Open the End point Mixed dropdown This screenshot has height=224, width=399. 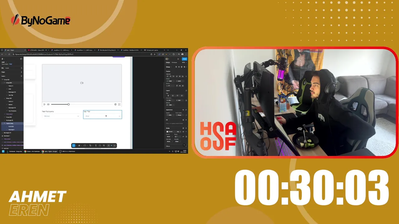point(177,142)
